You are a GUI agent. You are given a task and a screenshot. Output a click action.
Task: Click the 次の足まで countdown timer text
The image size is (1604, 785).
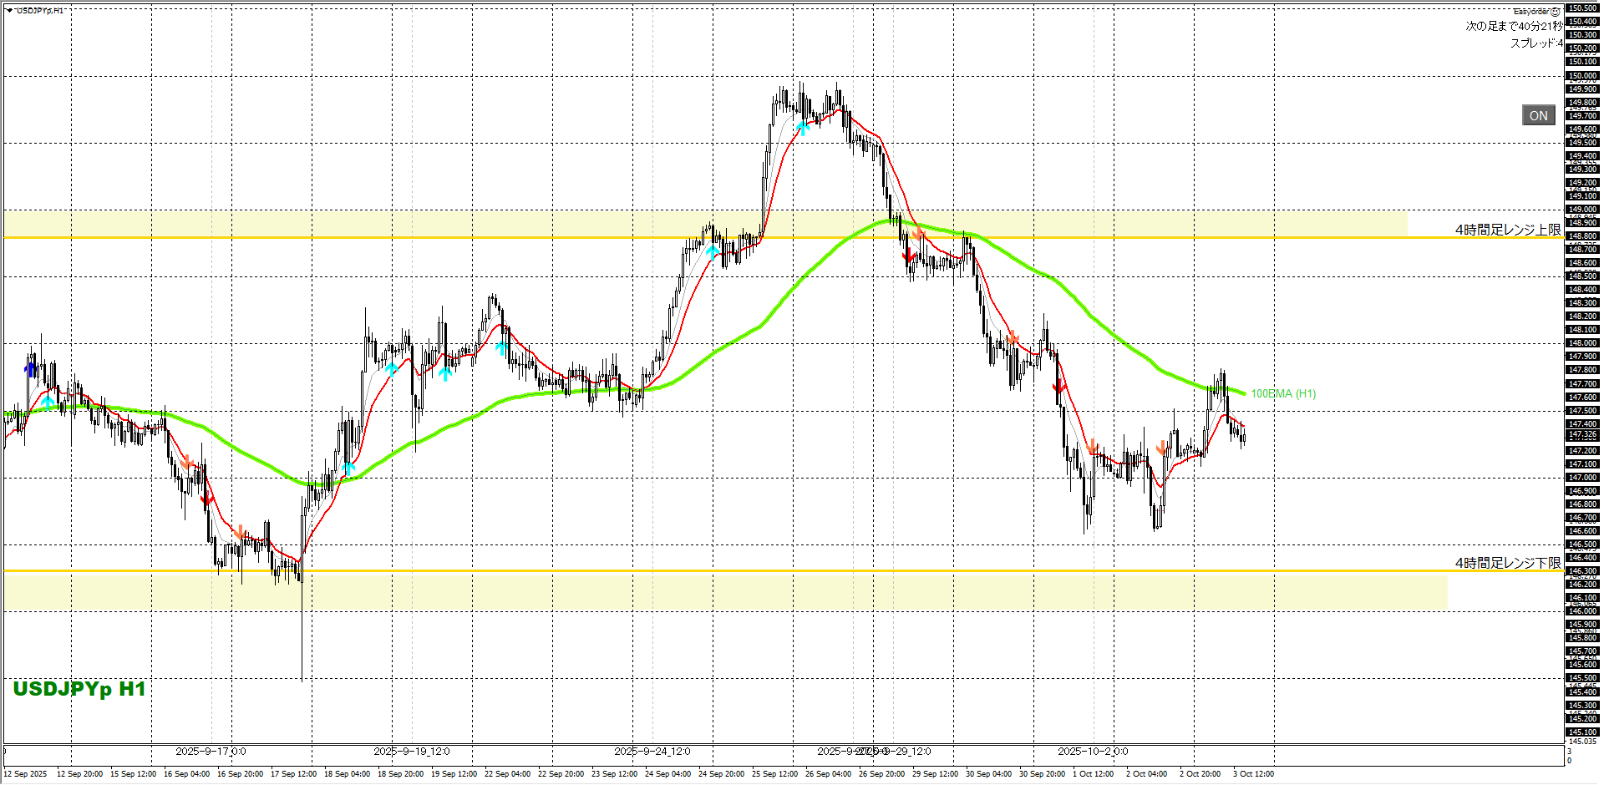(1513, 27)
